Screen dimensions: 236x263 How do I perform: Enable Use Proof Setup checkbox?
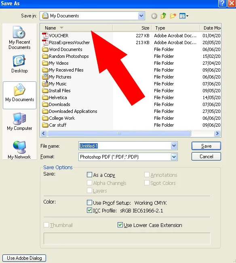[89, 203]
